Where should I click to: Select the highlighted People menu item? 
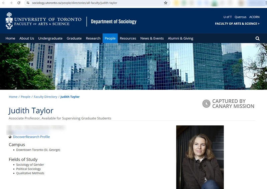(x=110, y=38)
